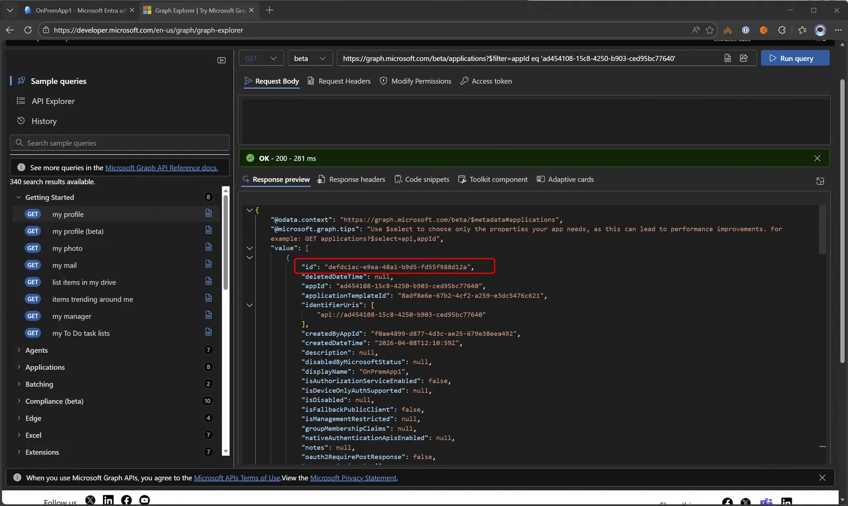Open the Toolkit component tab
The image size is (848, 506).
point(493,179)
